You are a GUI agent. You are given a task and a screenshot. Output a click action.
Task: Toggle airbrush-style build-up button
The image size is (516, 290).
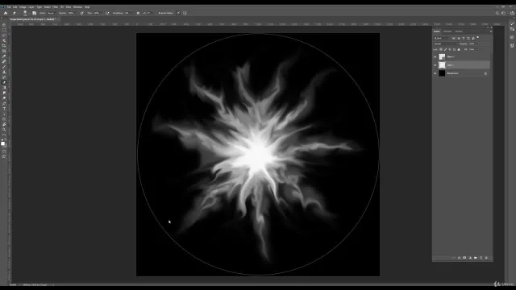[107, 13]
